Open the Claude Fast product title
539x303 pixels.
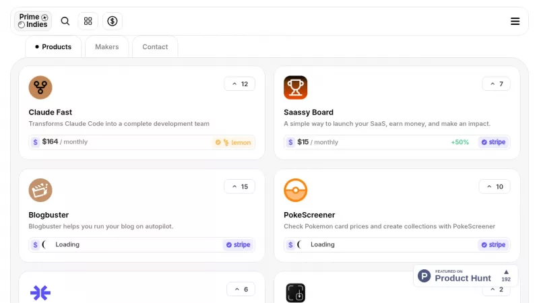pos(51,112)
